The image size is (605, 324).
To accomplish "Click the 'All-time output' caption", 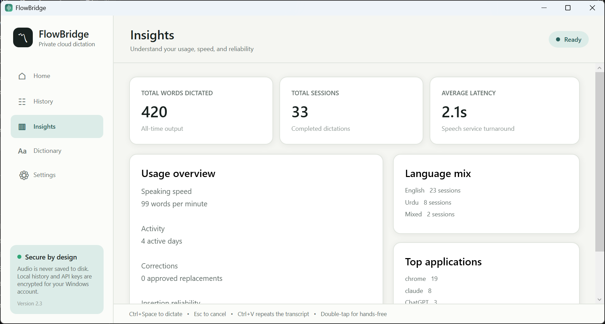I will tap(162, 129).
